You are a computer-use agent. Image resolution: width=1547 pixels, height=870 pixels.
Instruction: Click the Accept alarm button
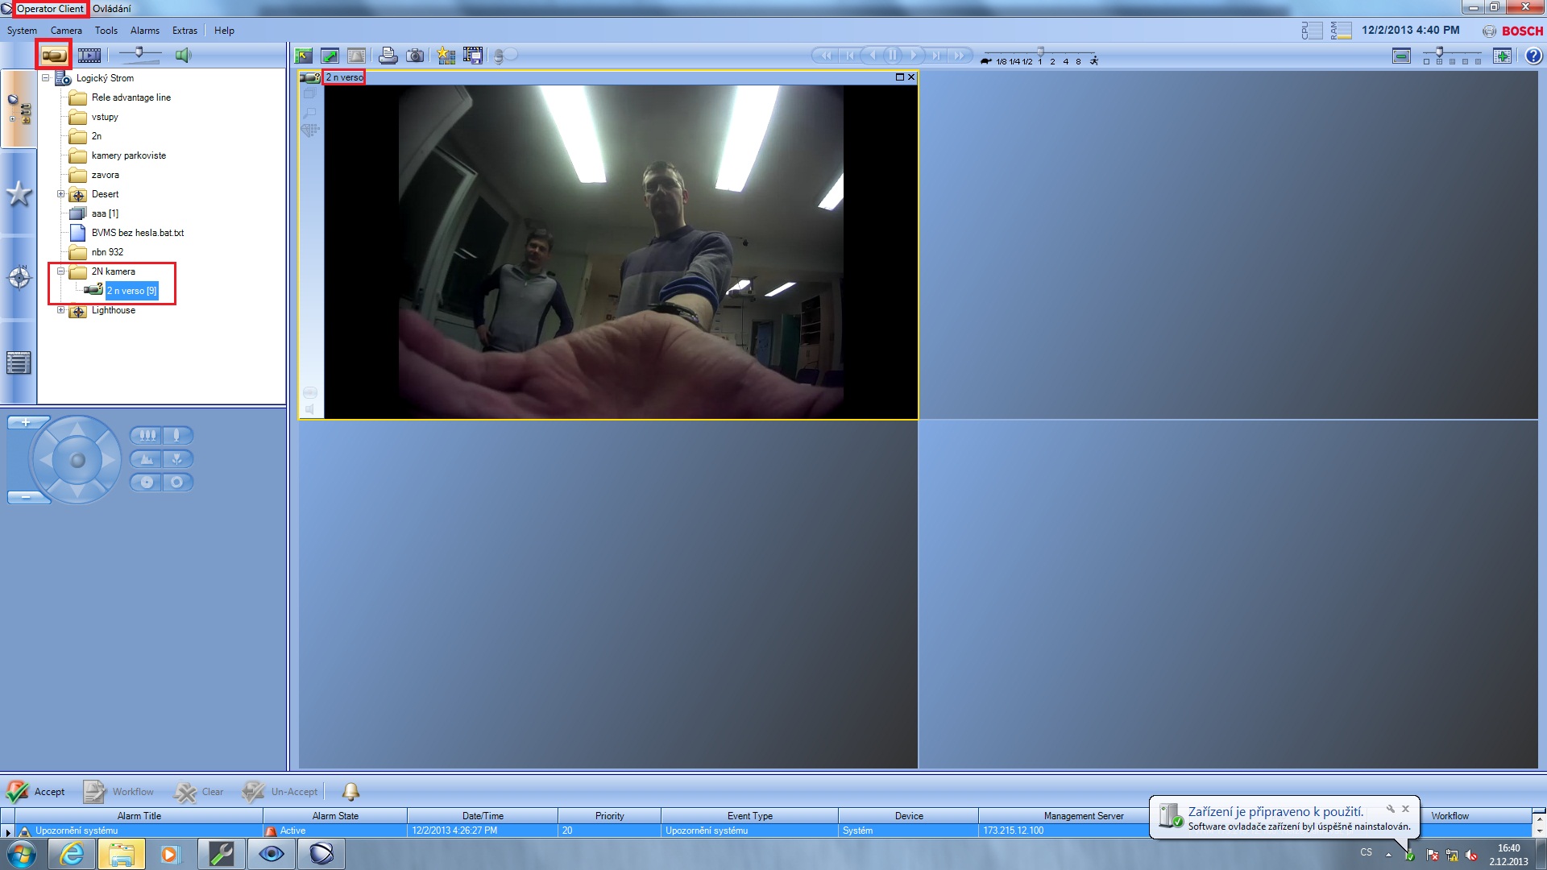[36, 792]
